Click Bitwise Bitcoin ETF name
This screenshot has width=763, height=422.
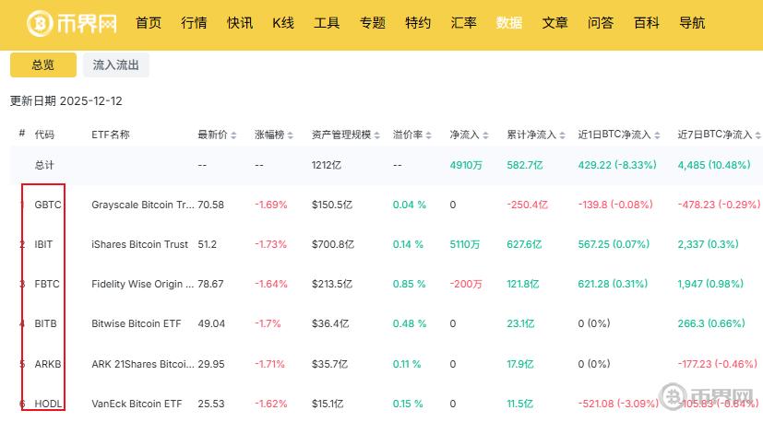137,324
